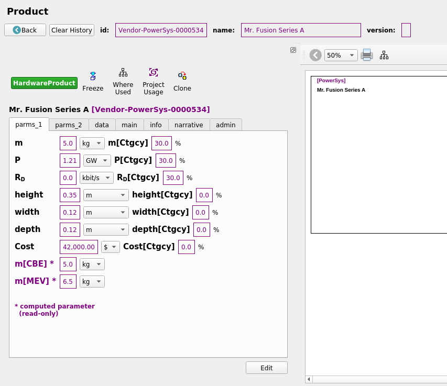The image size is (447, 386).
Task: Open the GW unit dropdown for P
Action: click(97, 161)
